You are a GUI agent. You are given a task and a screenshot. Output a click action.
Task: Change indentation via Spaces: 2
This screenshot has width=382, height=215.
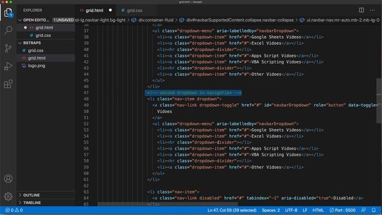tap(270, 210)
